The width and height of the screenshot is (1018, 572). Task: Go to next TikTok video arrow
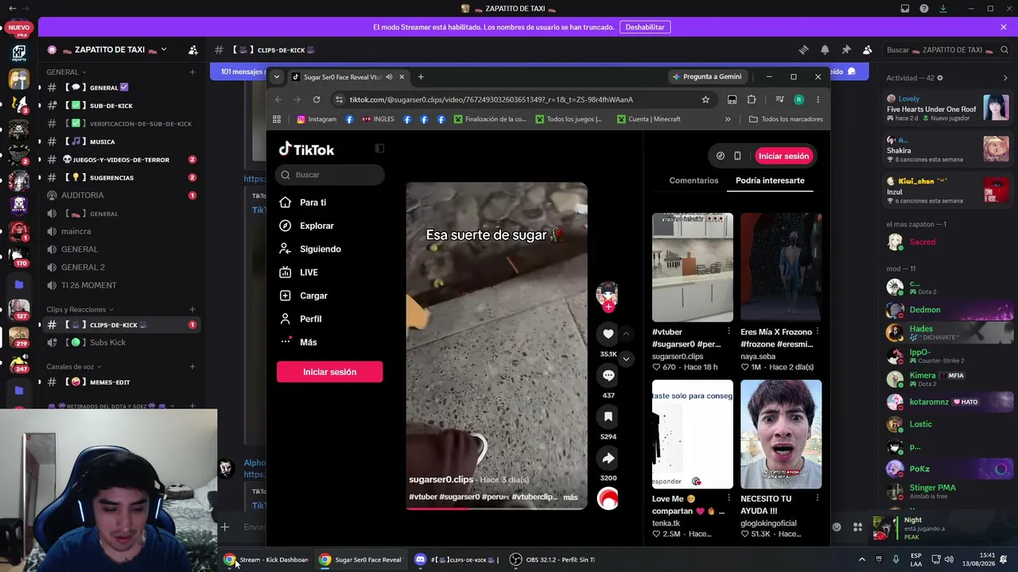626,359
